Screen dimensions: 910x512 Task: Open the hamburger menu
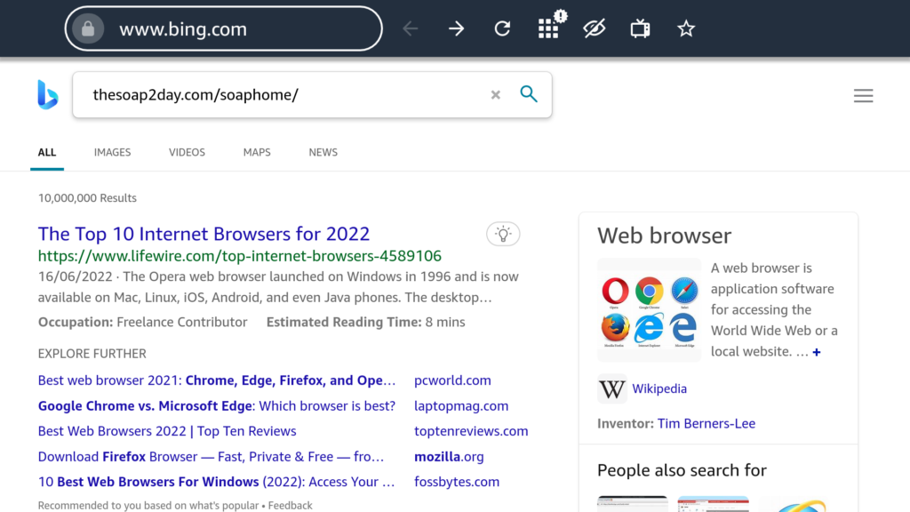pos(863,96)
